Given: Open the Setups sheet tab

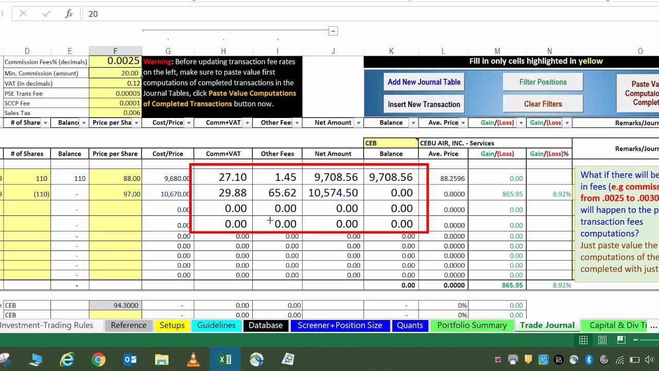Looking at the screenshot, I should [172, 325].
